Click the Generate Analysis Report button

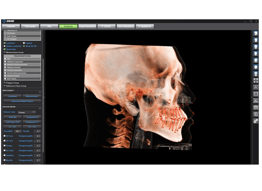22,101
